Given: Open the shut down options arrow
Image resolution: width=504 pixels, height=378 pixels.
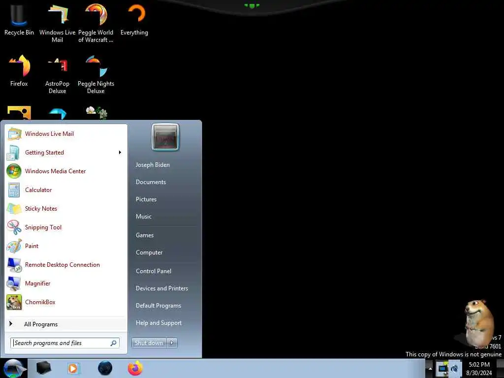Looking at the screenshot, I should click(x=172, y=343).
